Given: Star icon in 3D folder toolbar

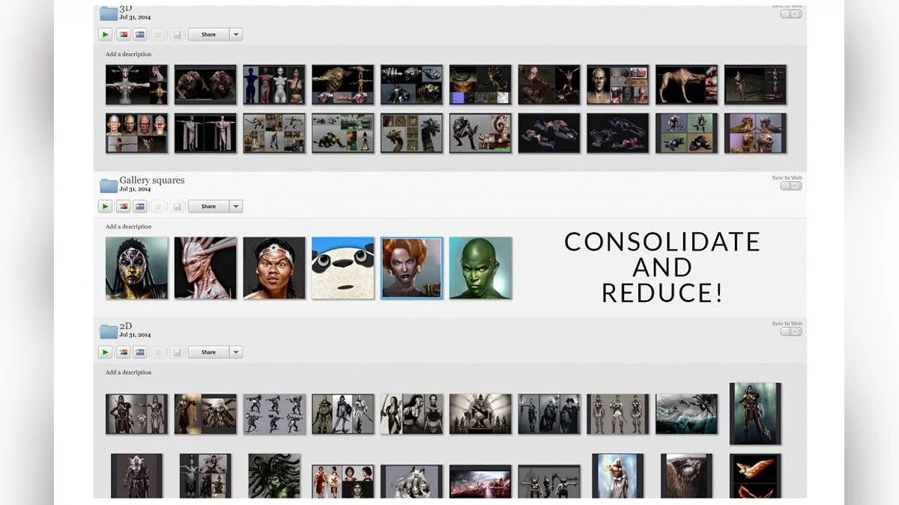Looking at the screenshot, I should click(x=158, y=34).
